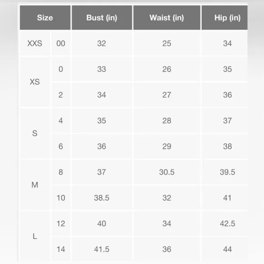Click the waist value 30.5
Image resolution: width=264 pixels, height=264 pixels.
167,172
